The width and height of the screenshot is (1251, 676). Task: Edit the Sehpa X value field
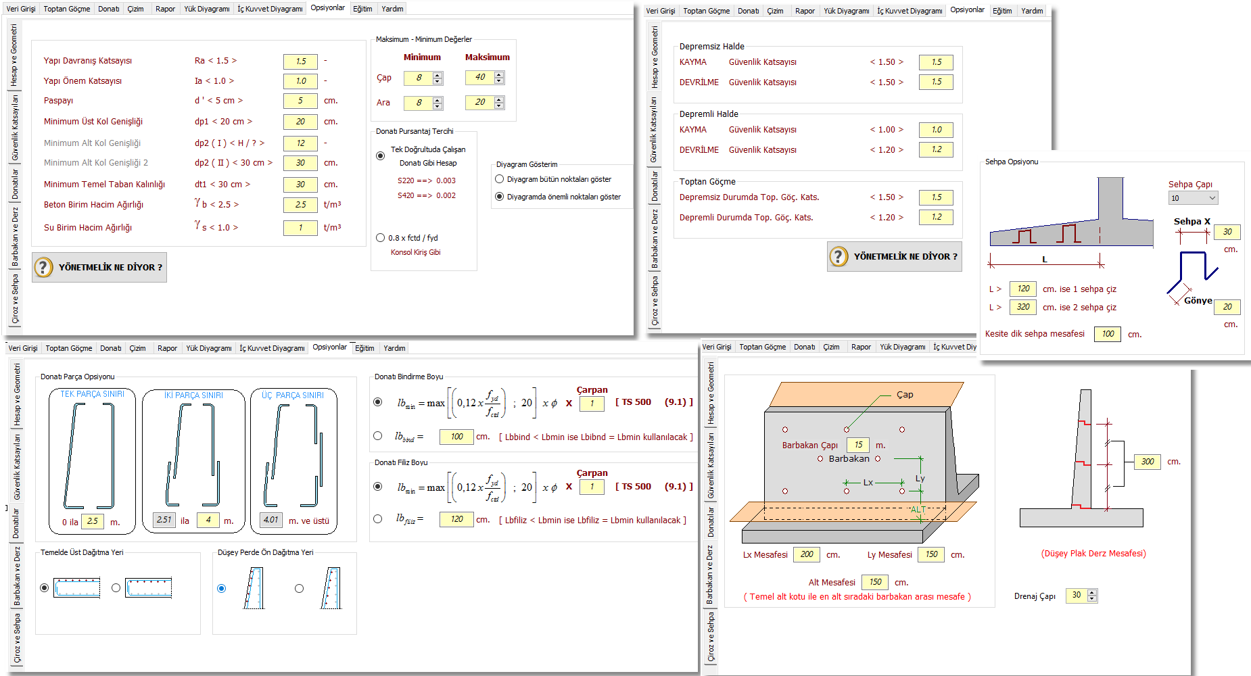(x=1227, y=232)
